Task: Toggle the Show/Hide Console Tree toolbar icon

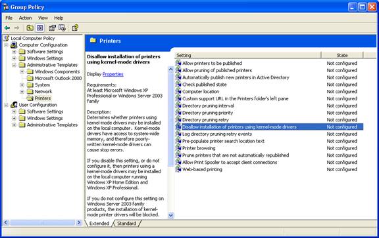Action: tap(39, 28)
